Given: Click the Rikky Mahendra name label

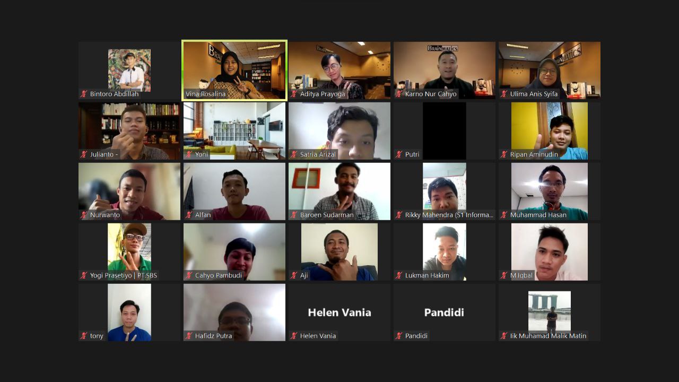Looking at the screenshot, I should (449, 215).
